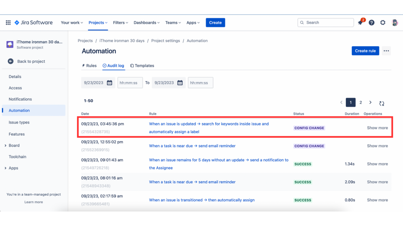403x226 pixels.
Task: Click the end time hh:mm:ss field
Action: (200, 83)
